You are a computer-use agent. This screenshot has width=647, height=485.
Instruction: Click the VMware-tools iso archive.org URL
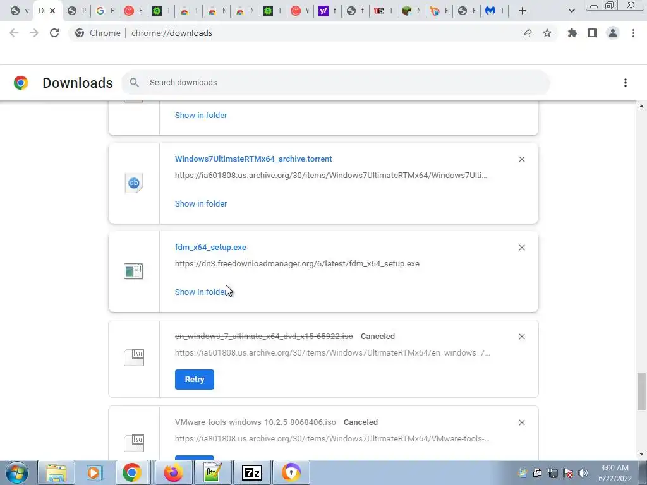pos(332,439)
